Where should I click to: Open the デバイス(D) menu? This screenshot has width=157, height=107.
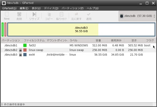pyautogui.click(x=51, y=8)
